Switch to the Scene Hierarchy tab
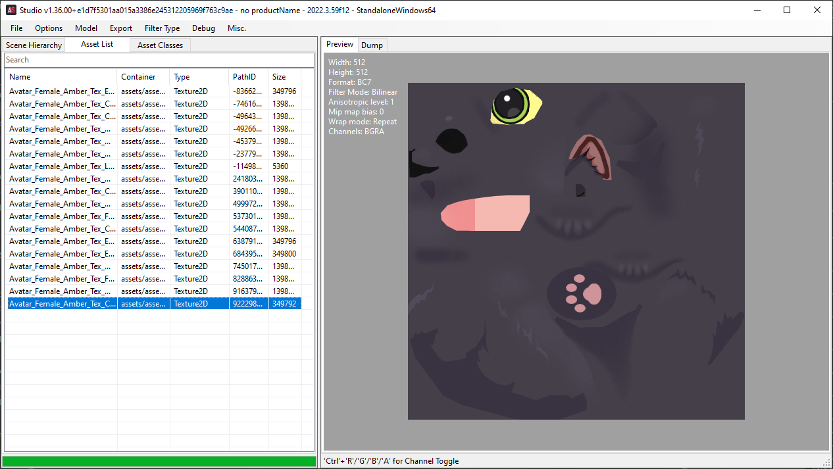 pyautogui.click(x=34, y=45)
